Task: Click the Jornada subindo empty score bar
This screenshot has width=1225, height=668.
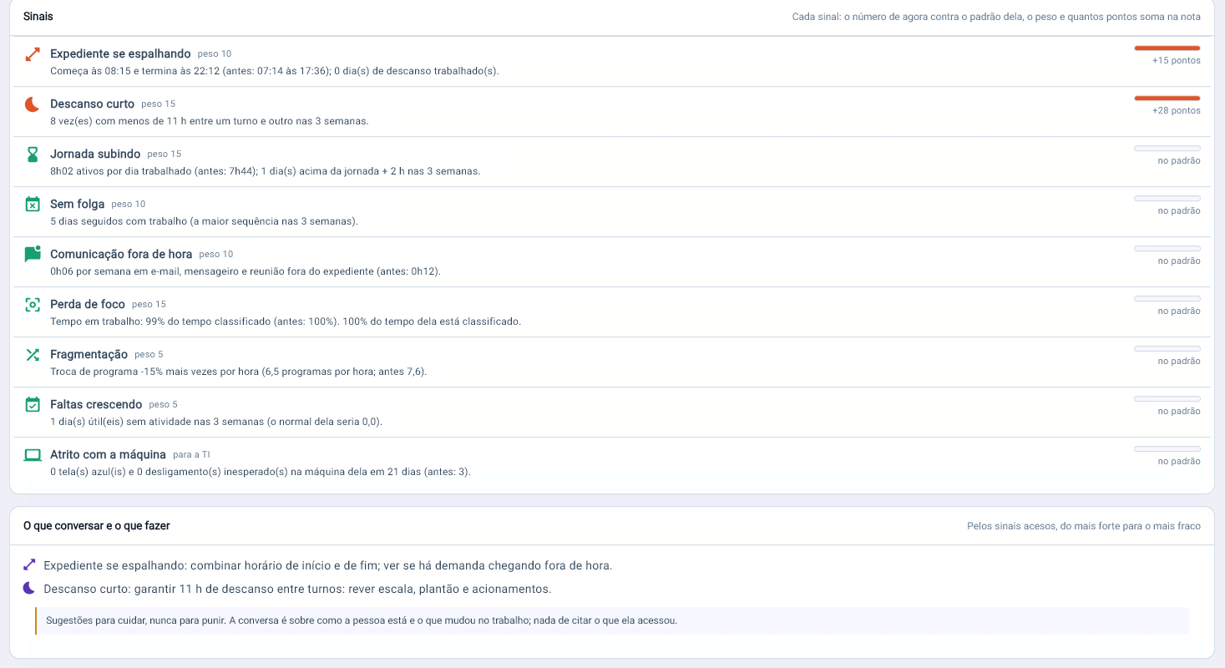Action: (1167, 149)
